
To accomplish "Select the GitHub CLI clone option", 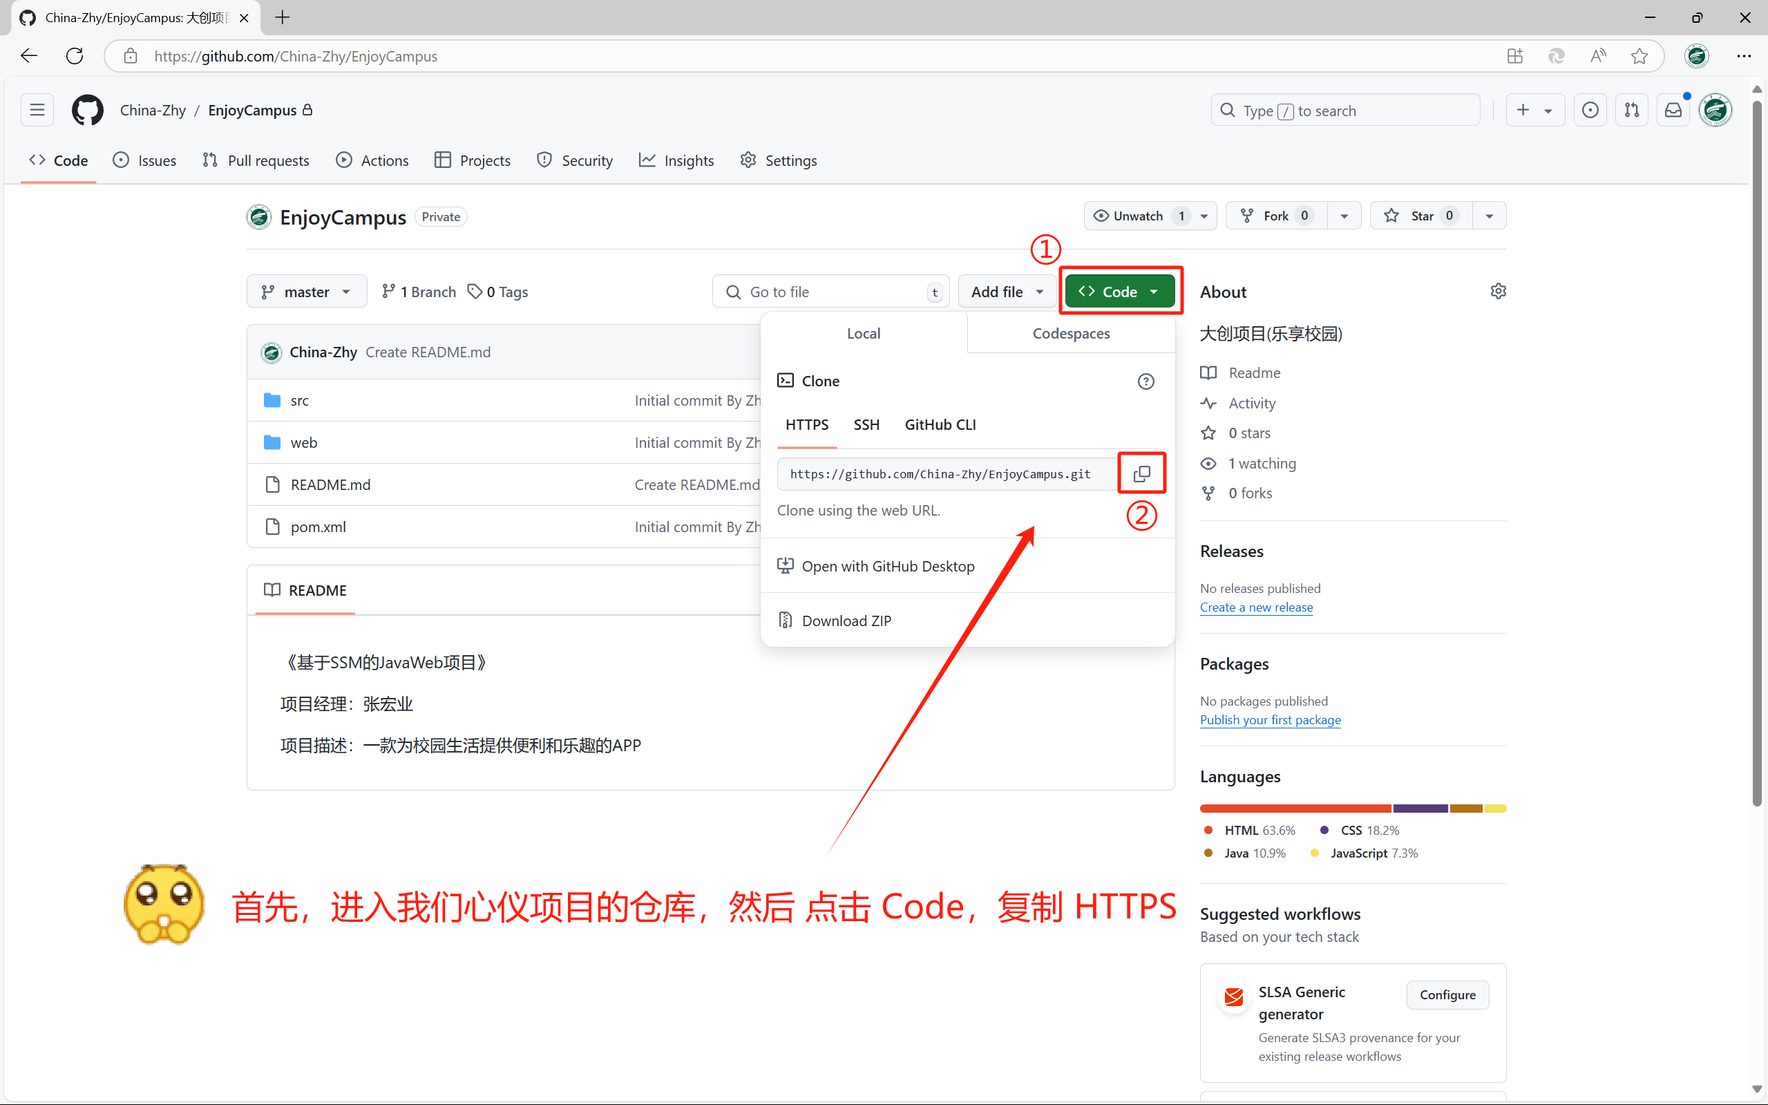I will [940, 425].
